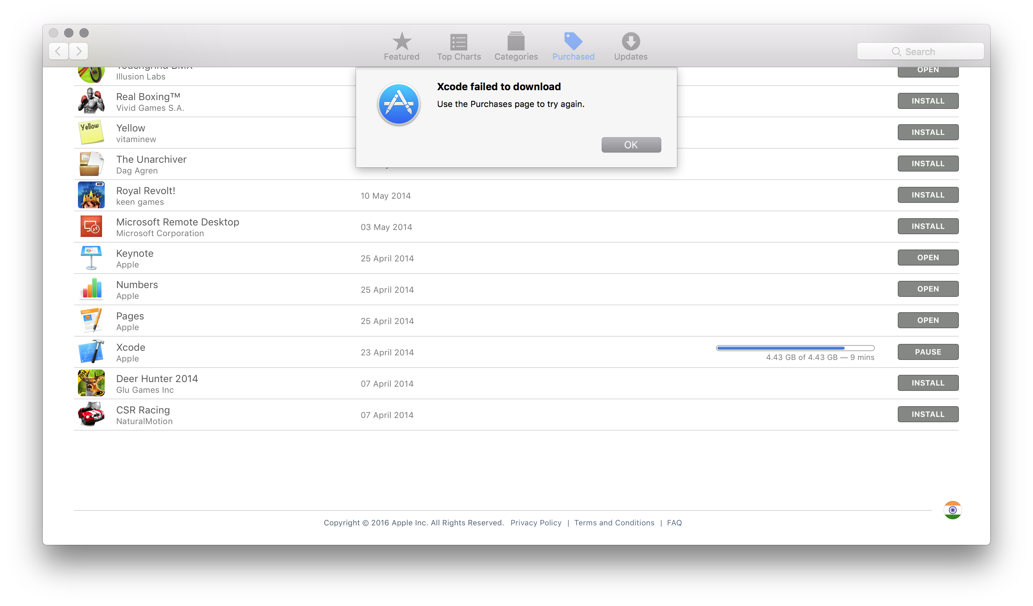Open the Privacy Policy link
Image resolution: width=1033 pixels, height=606 pixels.
(x=536, y=523)
